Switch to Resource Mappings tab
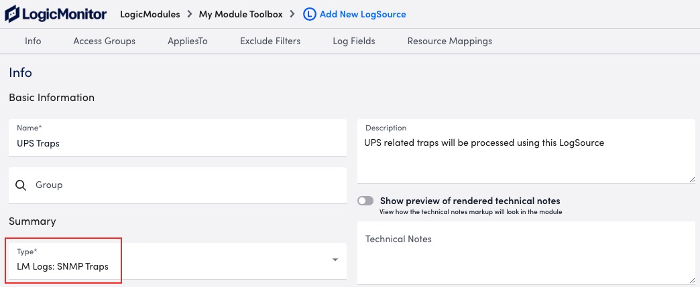The width and height of the screenshot is (700, 287). point(449,41)
